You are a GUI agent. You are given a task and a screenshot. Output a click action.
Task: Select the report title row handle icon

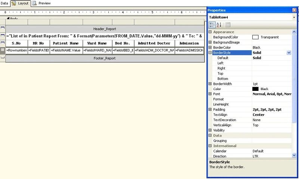click(3, 36)
